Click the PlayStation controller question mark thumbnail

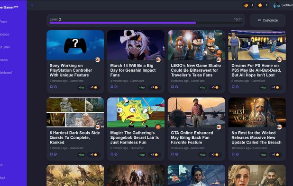75,45
